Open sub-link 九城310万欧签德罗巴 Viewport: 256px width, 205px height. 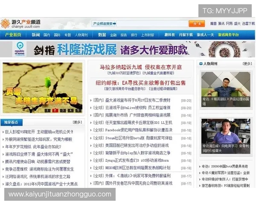click(x=124, y=73)
